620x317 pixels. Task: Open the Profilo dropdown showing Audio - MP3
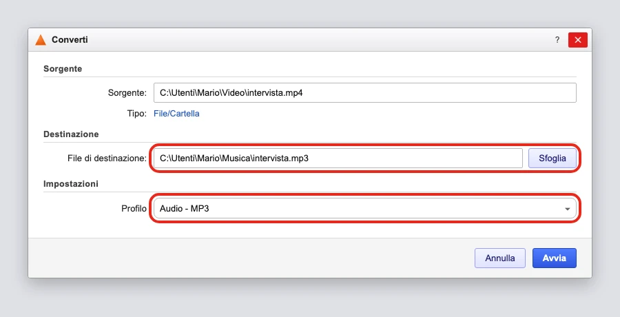click(x=364, y=209)
